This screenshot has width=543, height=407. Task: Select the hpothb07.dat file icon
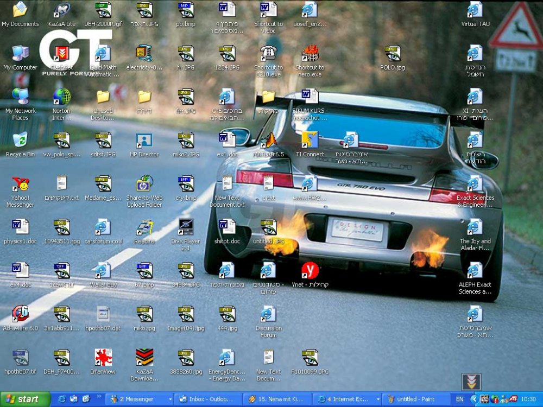(x=103, y=314)
